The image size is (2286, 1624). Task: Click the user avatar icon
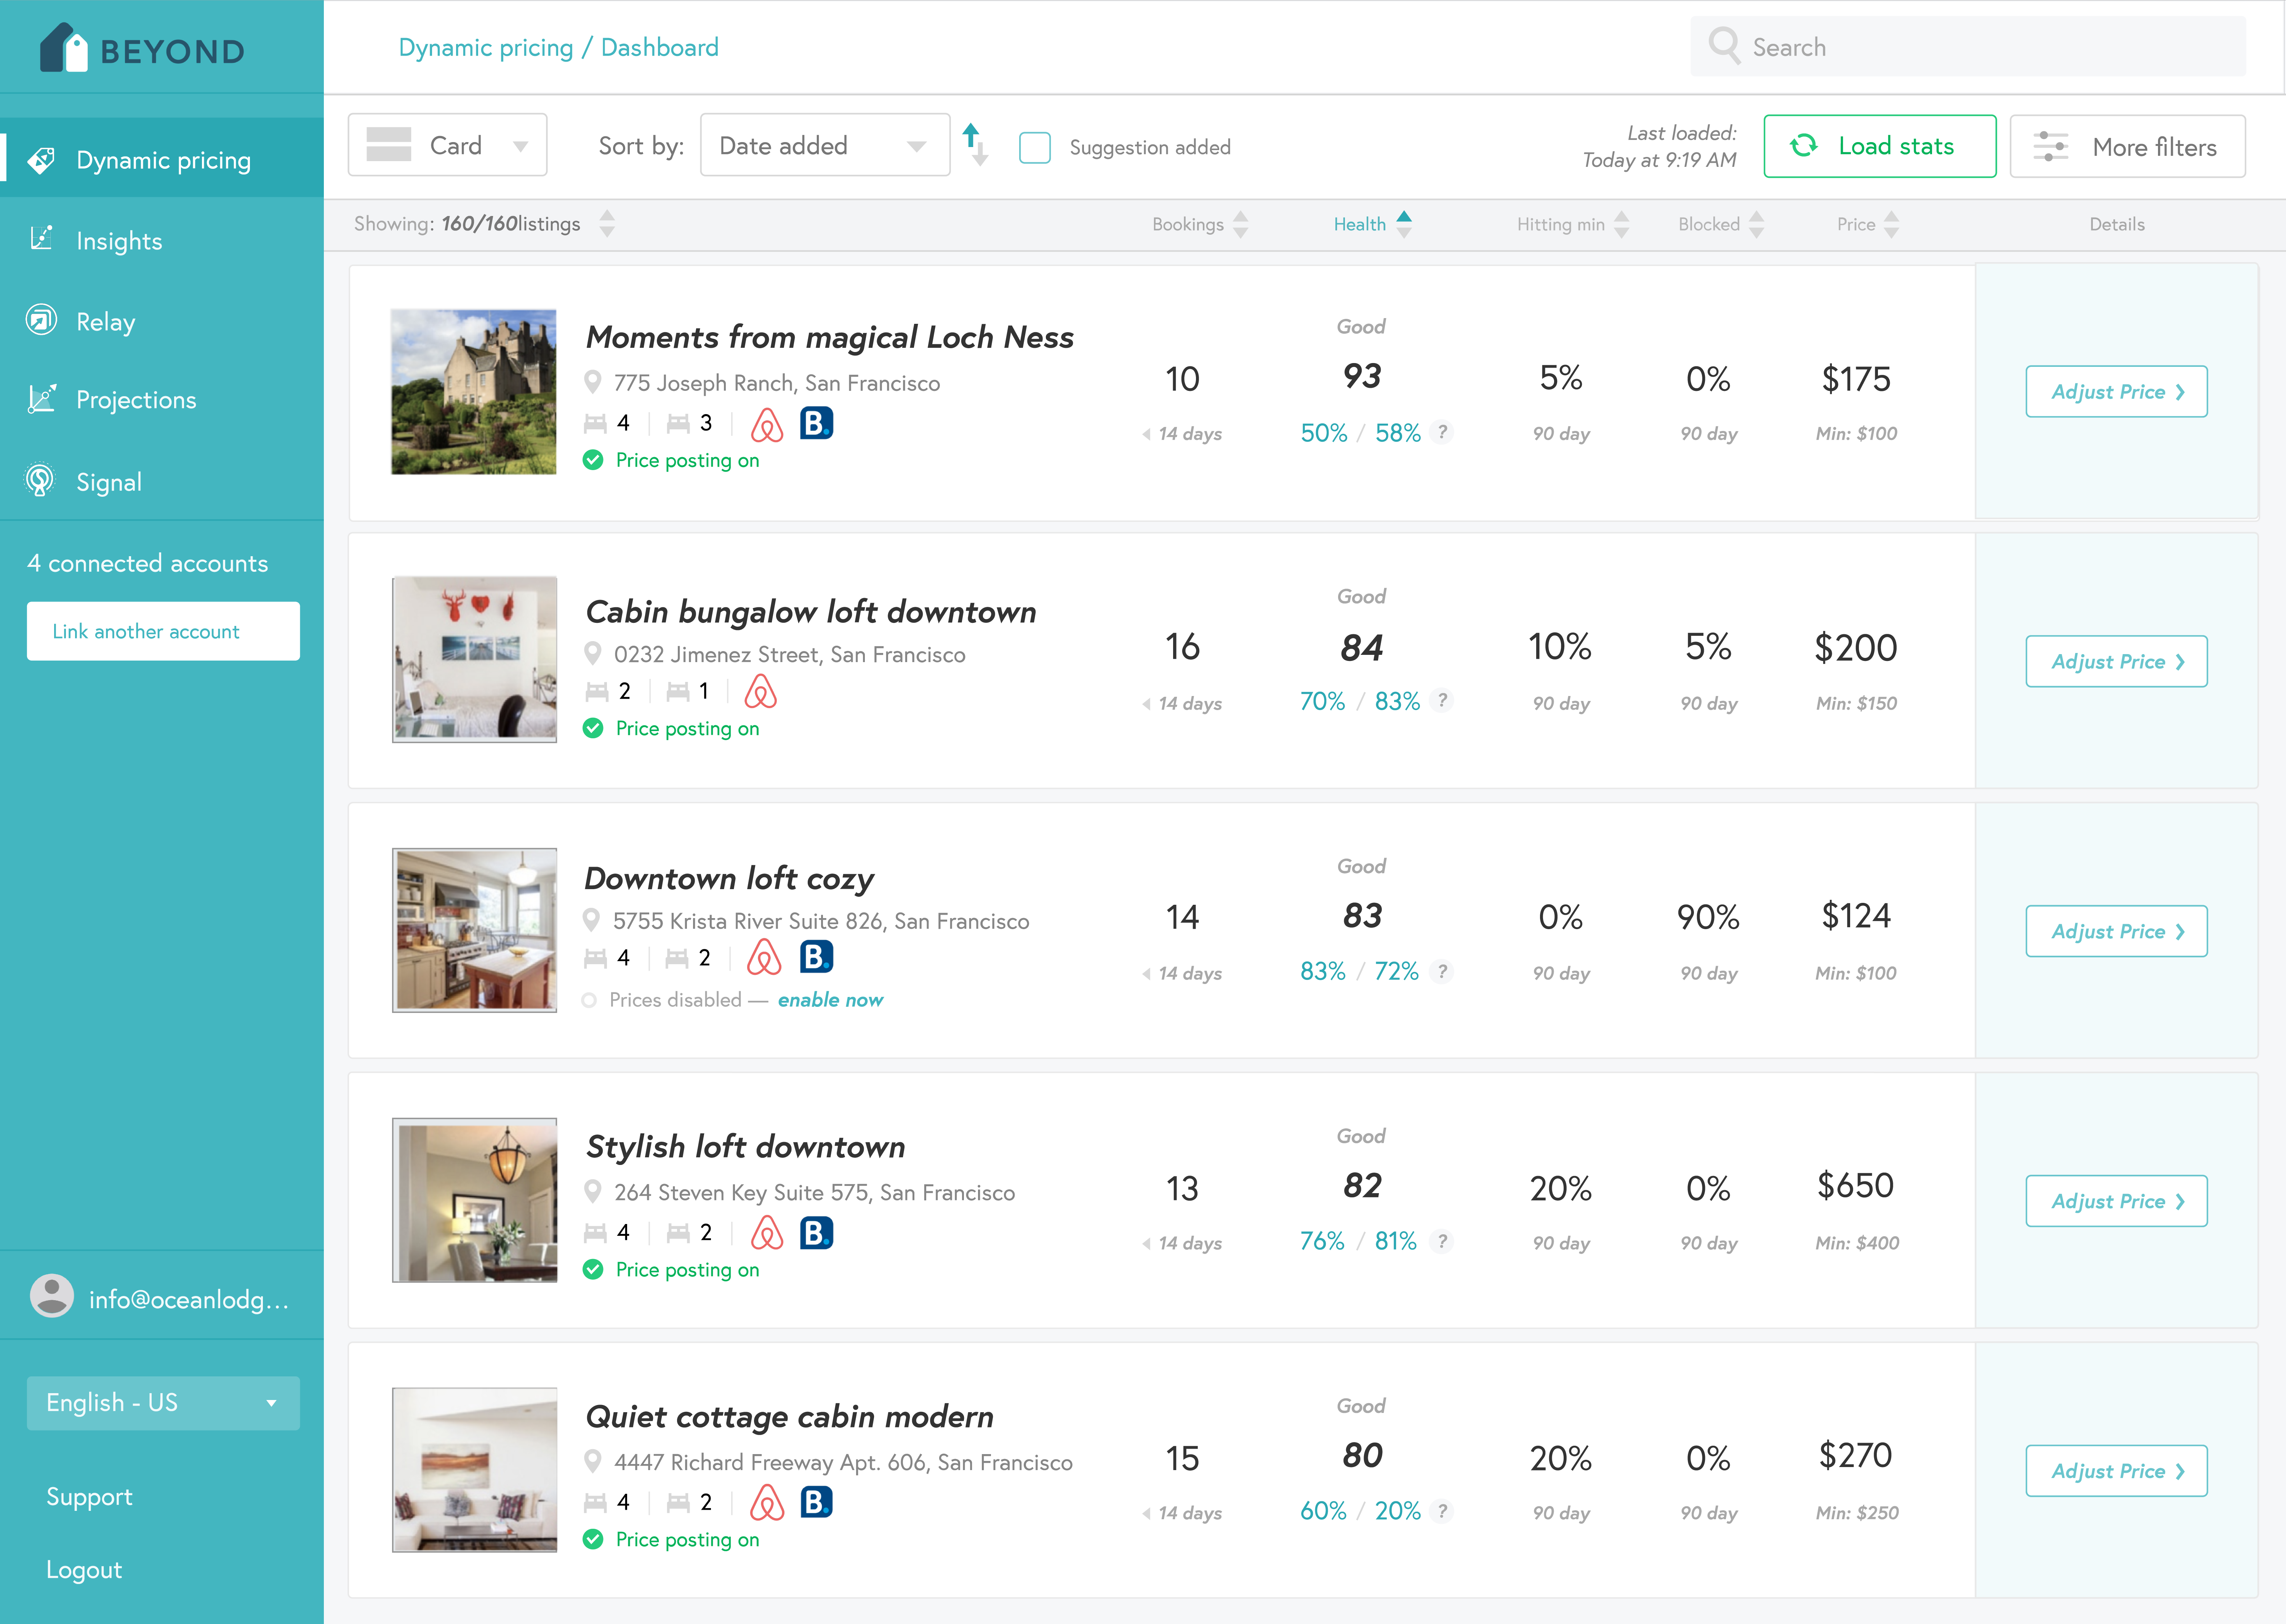pyautogui.click(x=52, y=1296)
